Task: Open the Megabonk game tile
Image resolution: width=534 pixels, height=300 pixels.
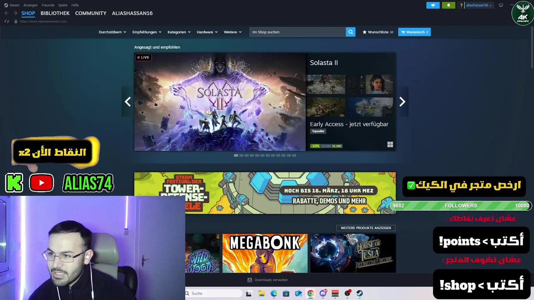Action: (x=265, y=253)
